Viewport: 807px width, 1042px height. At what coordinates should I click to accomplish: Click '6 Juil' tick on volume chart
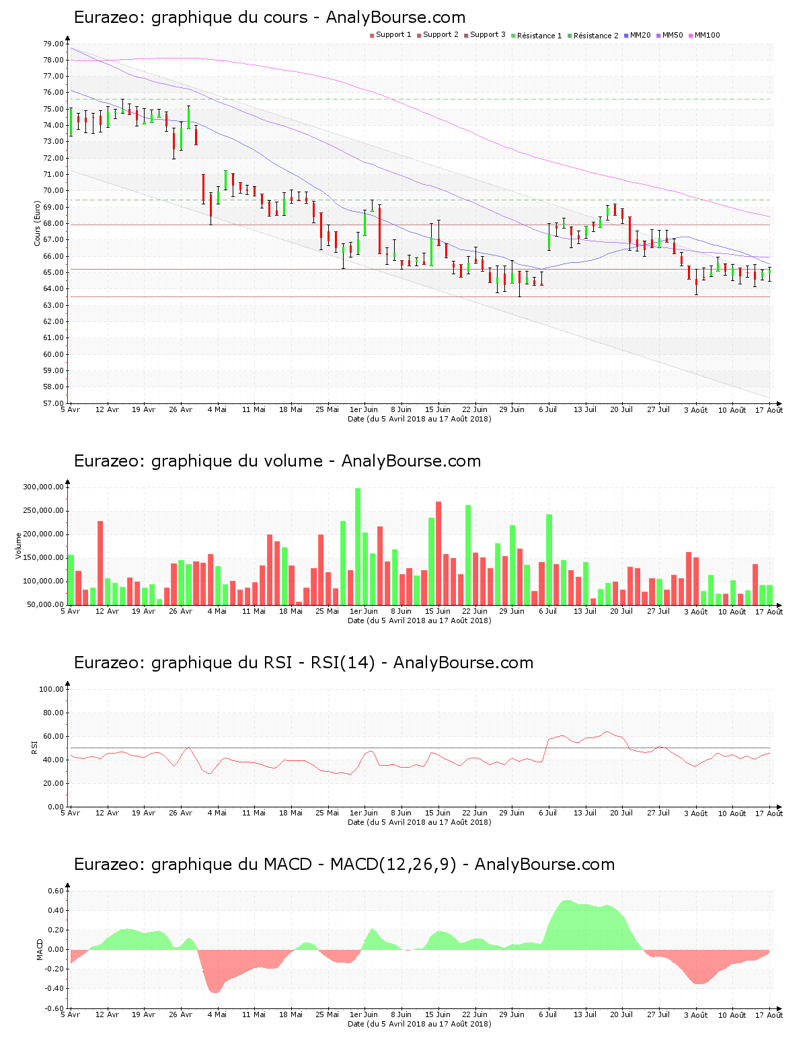548,611
